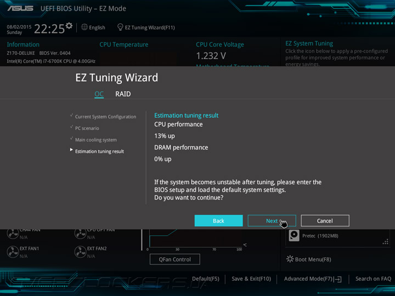
Task: Click the CPU Temperature heading
Action: (x=123, y=44)
